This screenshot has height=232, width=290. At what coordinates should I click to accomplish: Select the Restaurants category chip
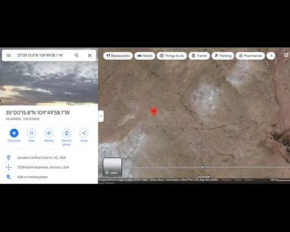[118, 56]
